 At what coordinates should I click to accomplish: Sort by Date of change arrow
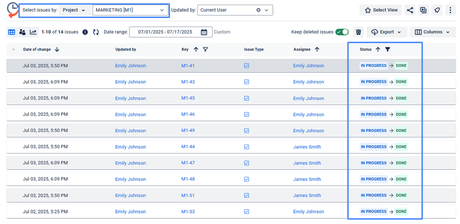[57, 50]
